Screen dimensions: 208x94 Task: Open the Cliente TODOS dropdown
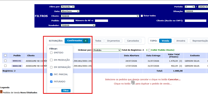(100, 16)
